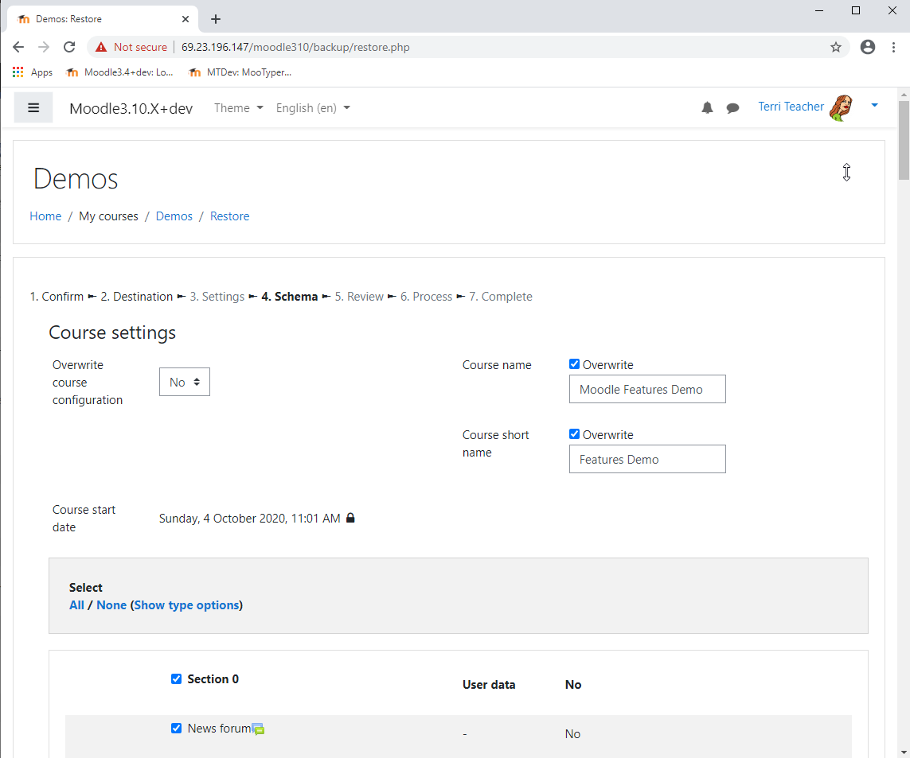Click the '1. Confirm' step label
The image size is (910, 758).
coord(57,297)
